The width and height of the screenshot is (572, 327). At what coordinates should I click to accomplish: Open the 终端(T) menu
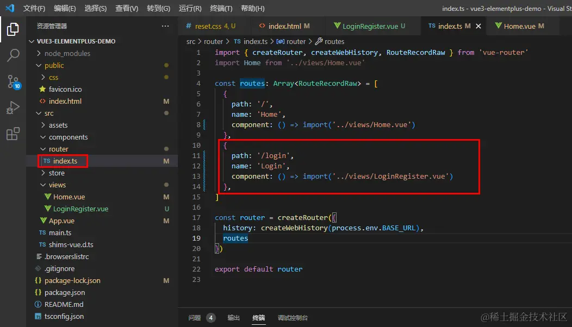(221, 8)
